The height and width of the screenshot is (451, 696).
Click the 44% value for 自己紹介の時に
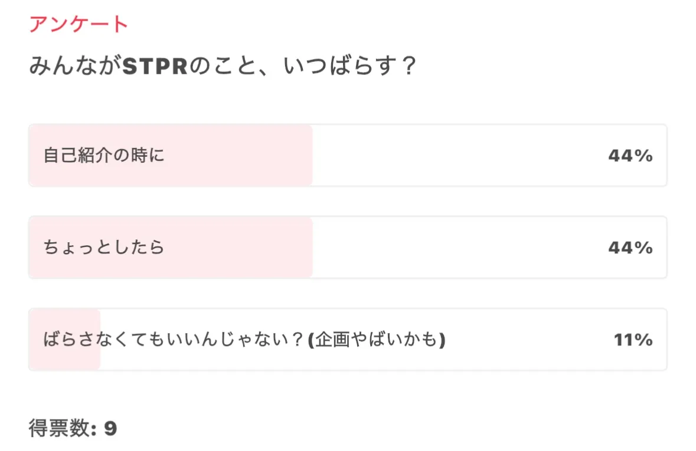click(x=630, y=156)
